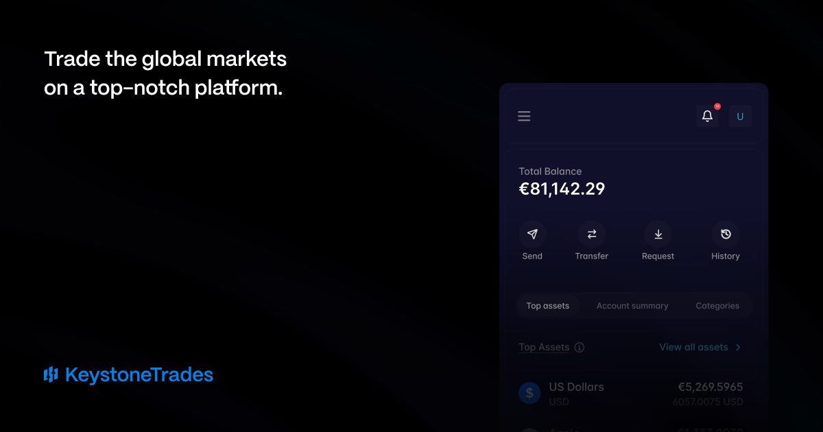Click the info icon beside Top Assets

(x=580, y=348)
